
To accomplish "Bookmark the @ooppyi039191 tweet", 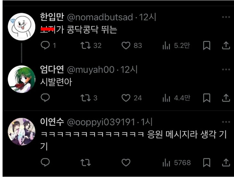I will point(207,163).
